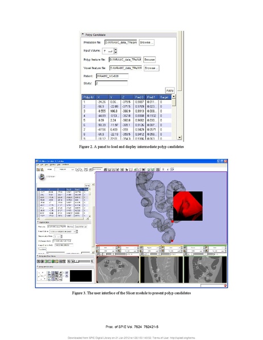
Task: Sort by the Pred 0 column header
Action: [x=139, y=97]
